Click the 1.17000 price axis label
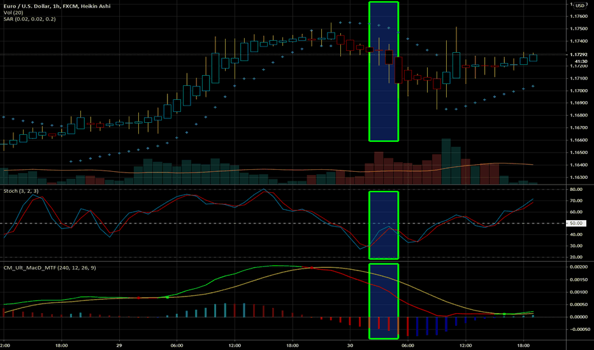Screen dimensions: 594x350 pyautogui.click(x=579, y=91)
